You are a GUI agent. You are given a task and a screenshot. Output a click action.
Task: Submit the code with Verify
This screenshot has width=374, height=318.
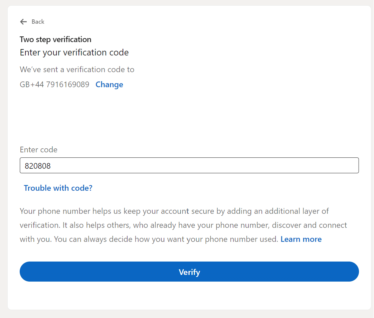[189, 272]
